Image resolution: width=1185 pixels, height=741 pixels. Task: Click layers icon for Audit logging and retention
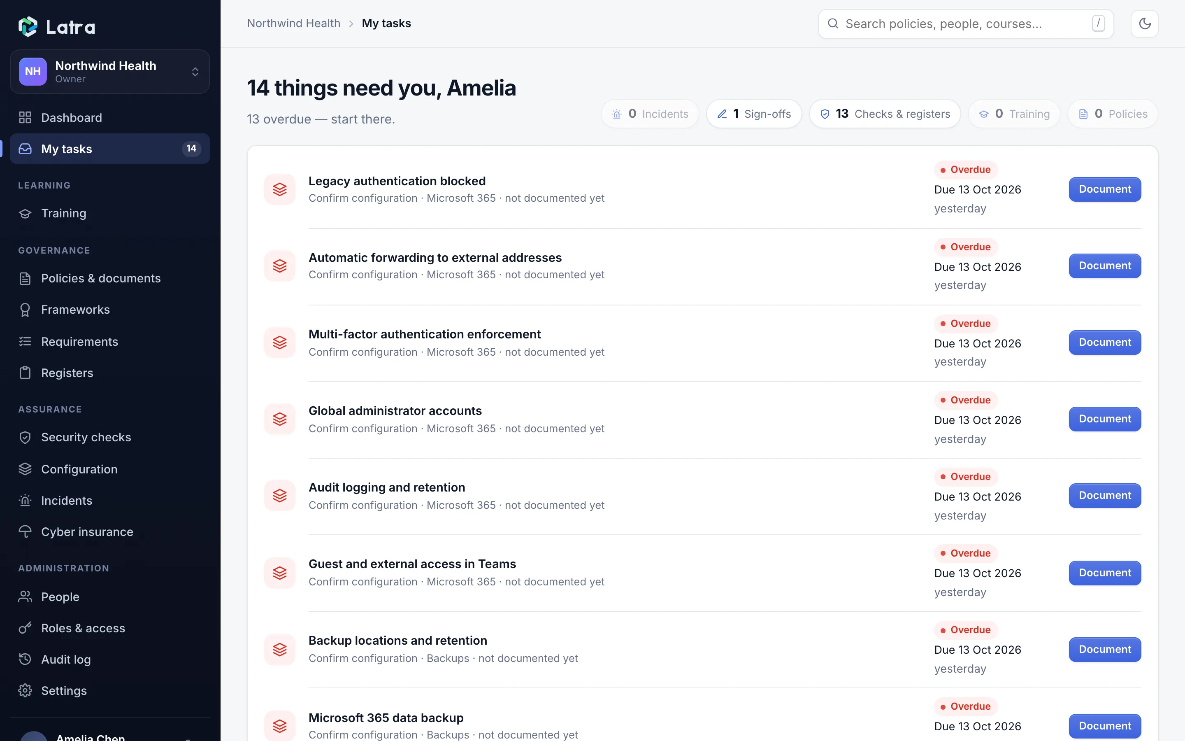[x=280, y=496]
